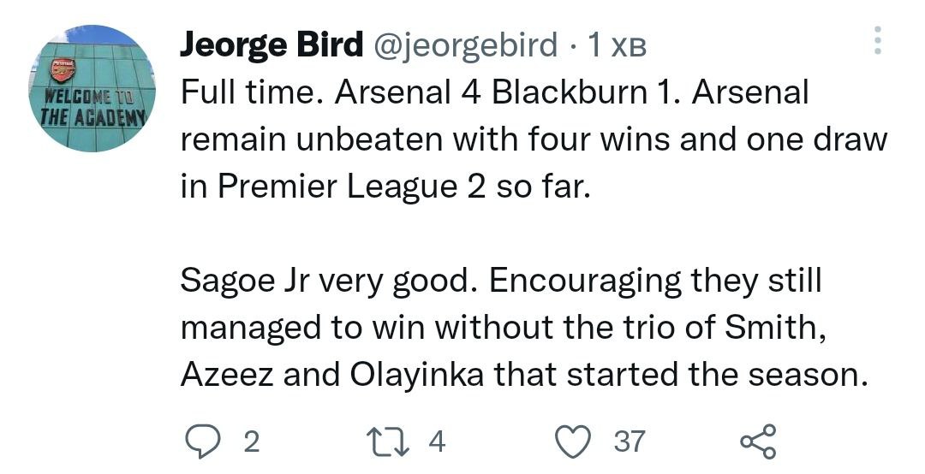Click the retweet count showing 4
Image resolution: width=925 pixels, height=474 pixels.
[437, 441]
